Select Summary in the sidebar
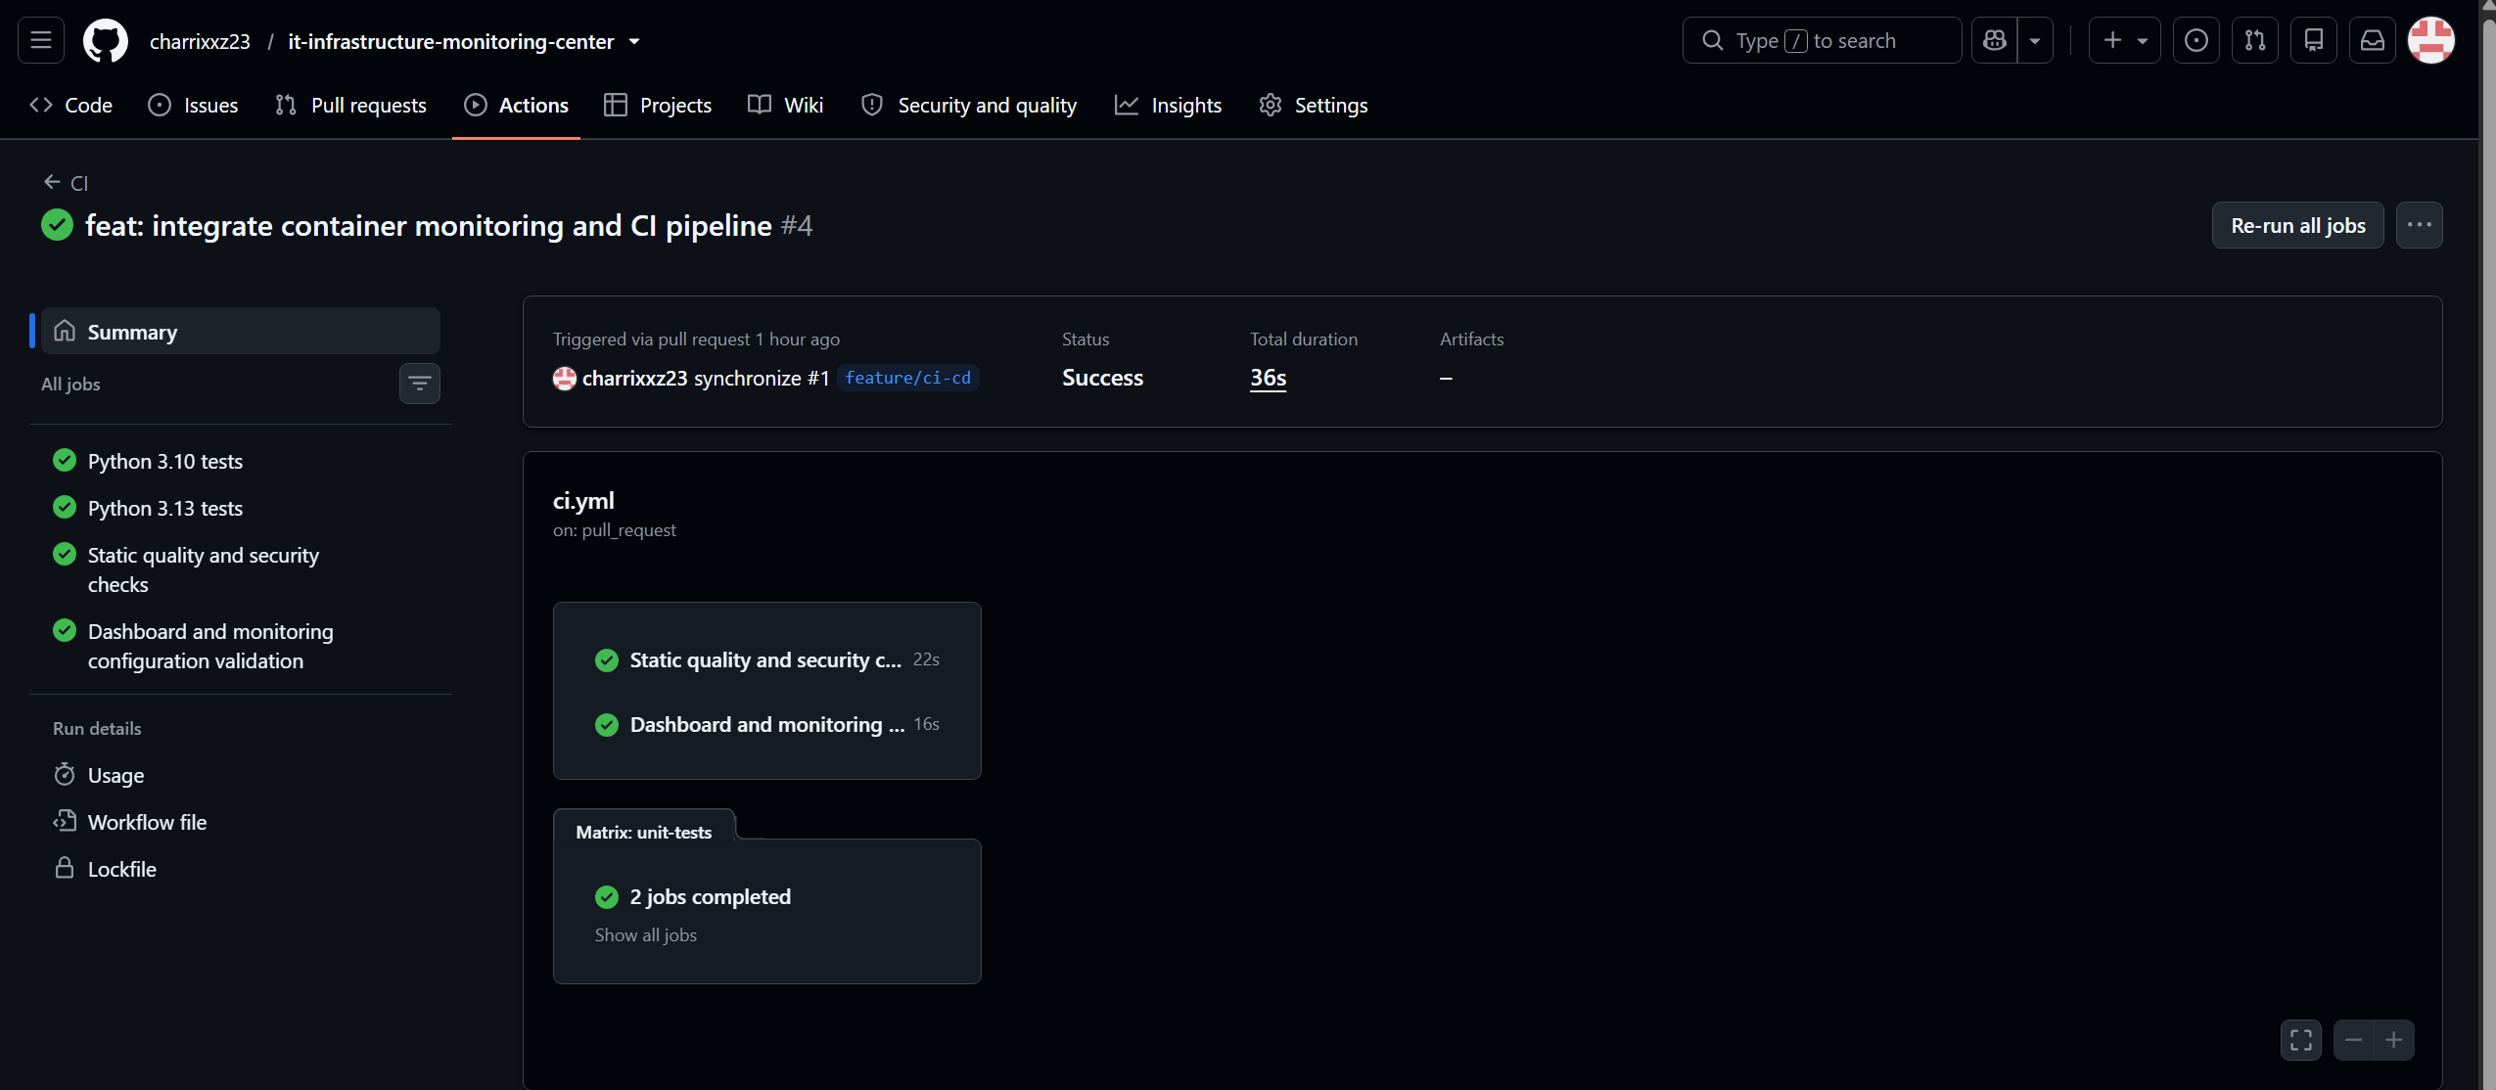The image size is (2496, 1090). click(x=241, y=332)
